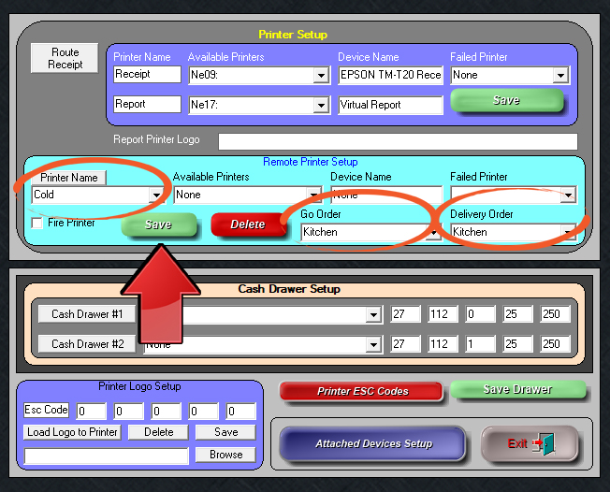Image resolution: width=610 pixels, height=492 pixels.
Task: Browse for a printer logo file
Action: pyautogui.click(x=225, y=455)
